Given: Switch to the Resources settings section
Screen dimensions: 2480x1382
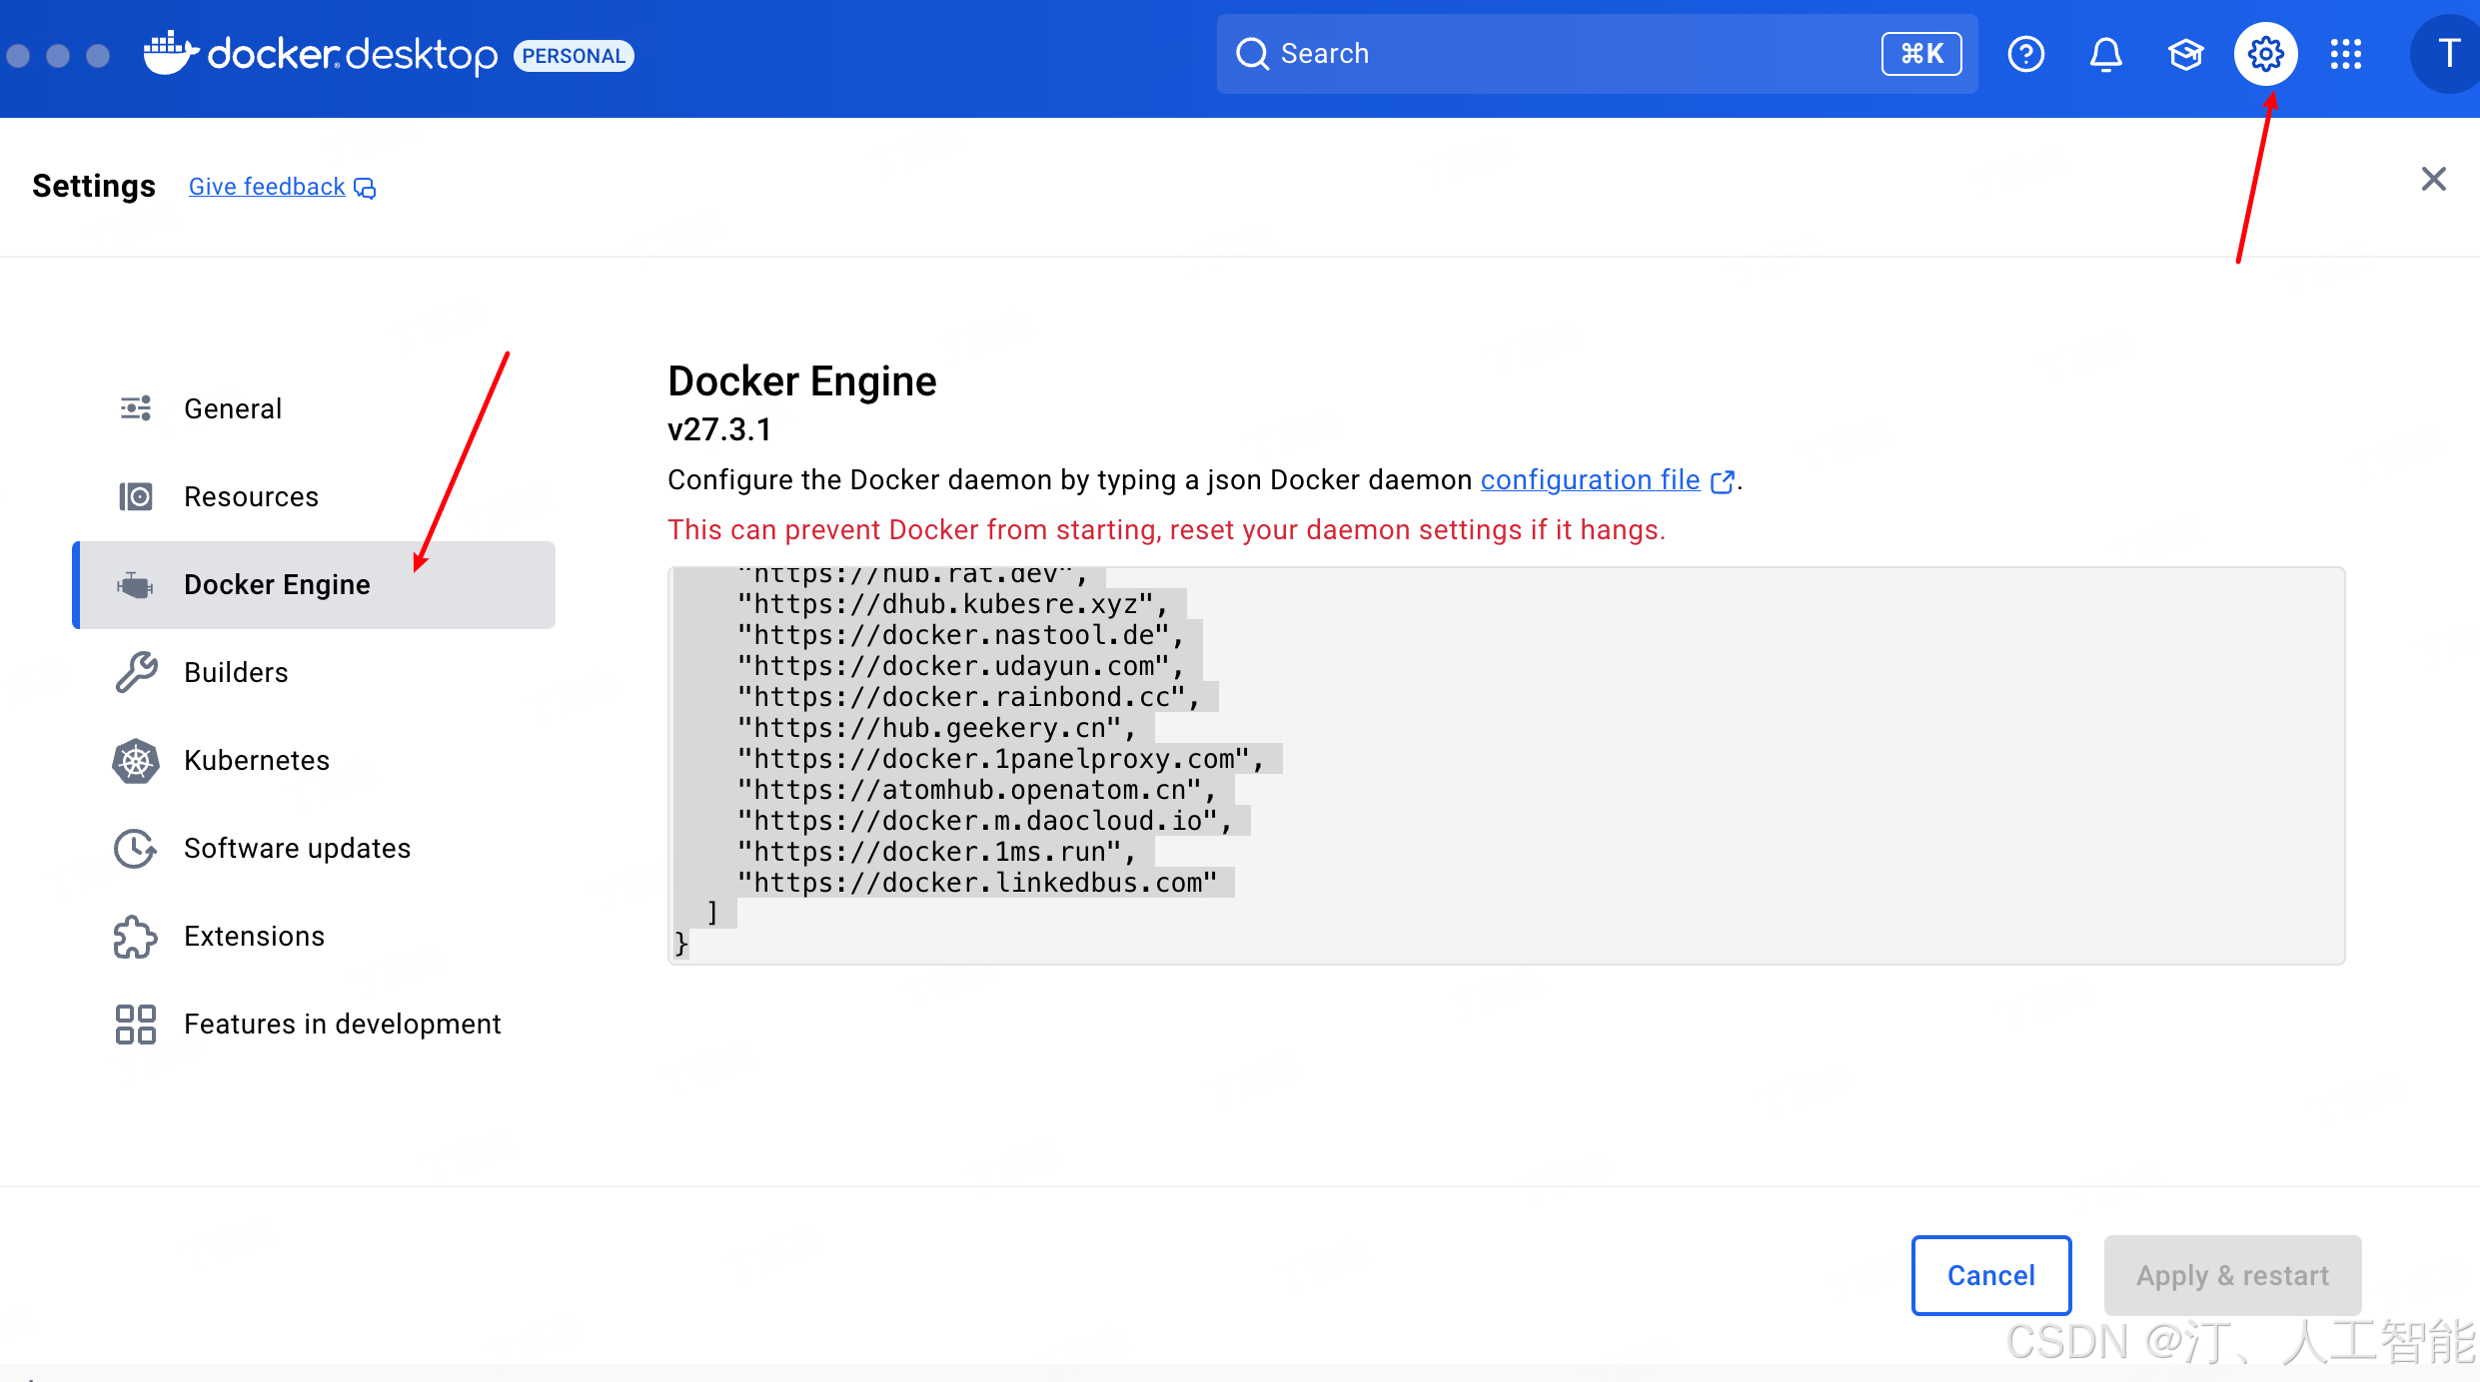Looking at the screenshot, I should coord(251,497).
